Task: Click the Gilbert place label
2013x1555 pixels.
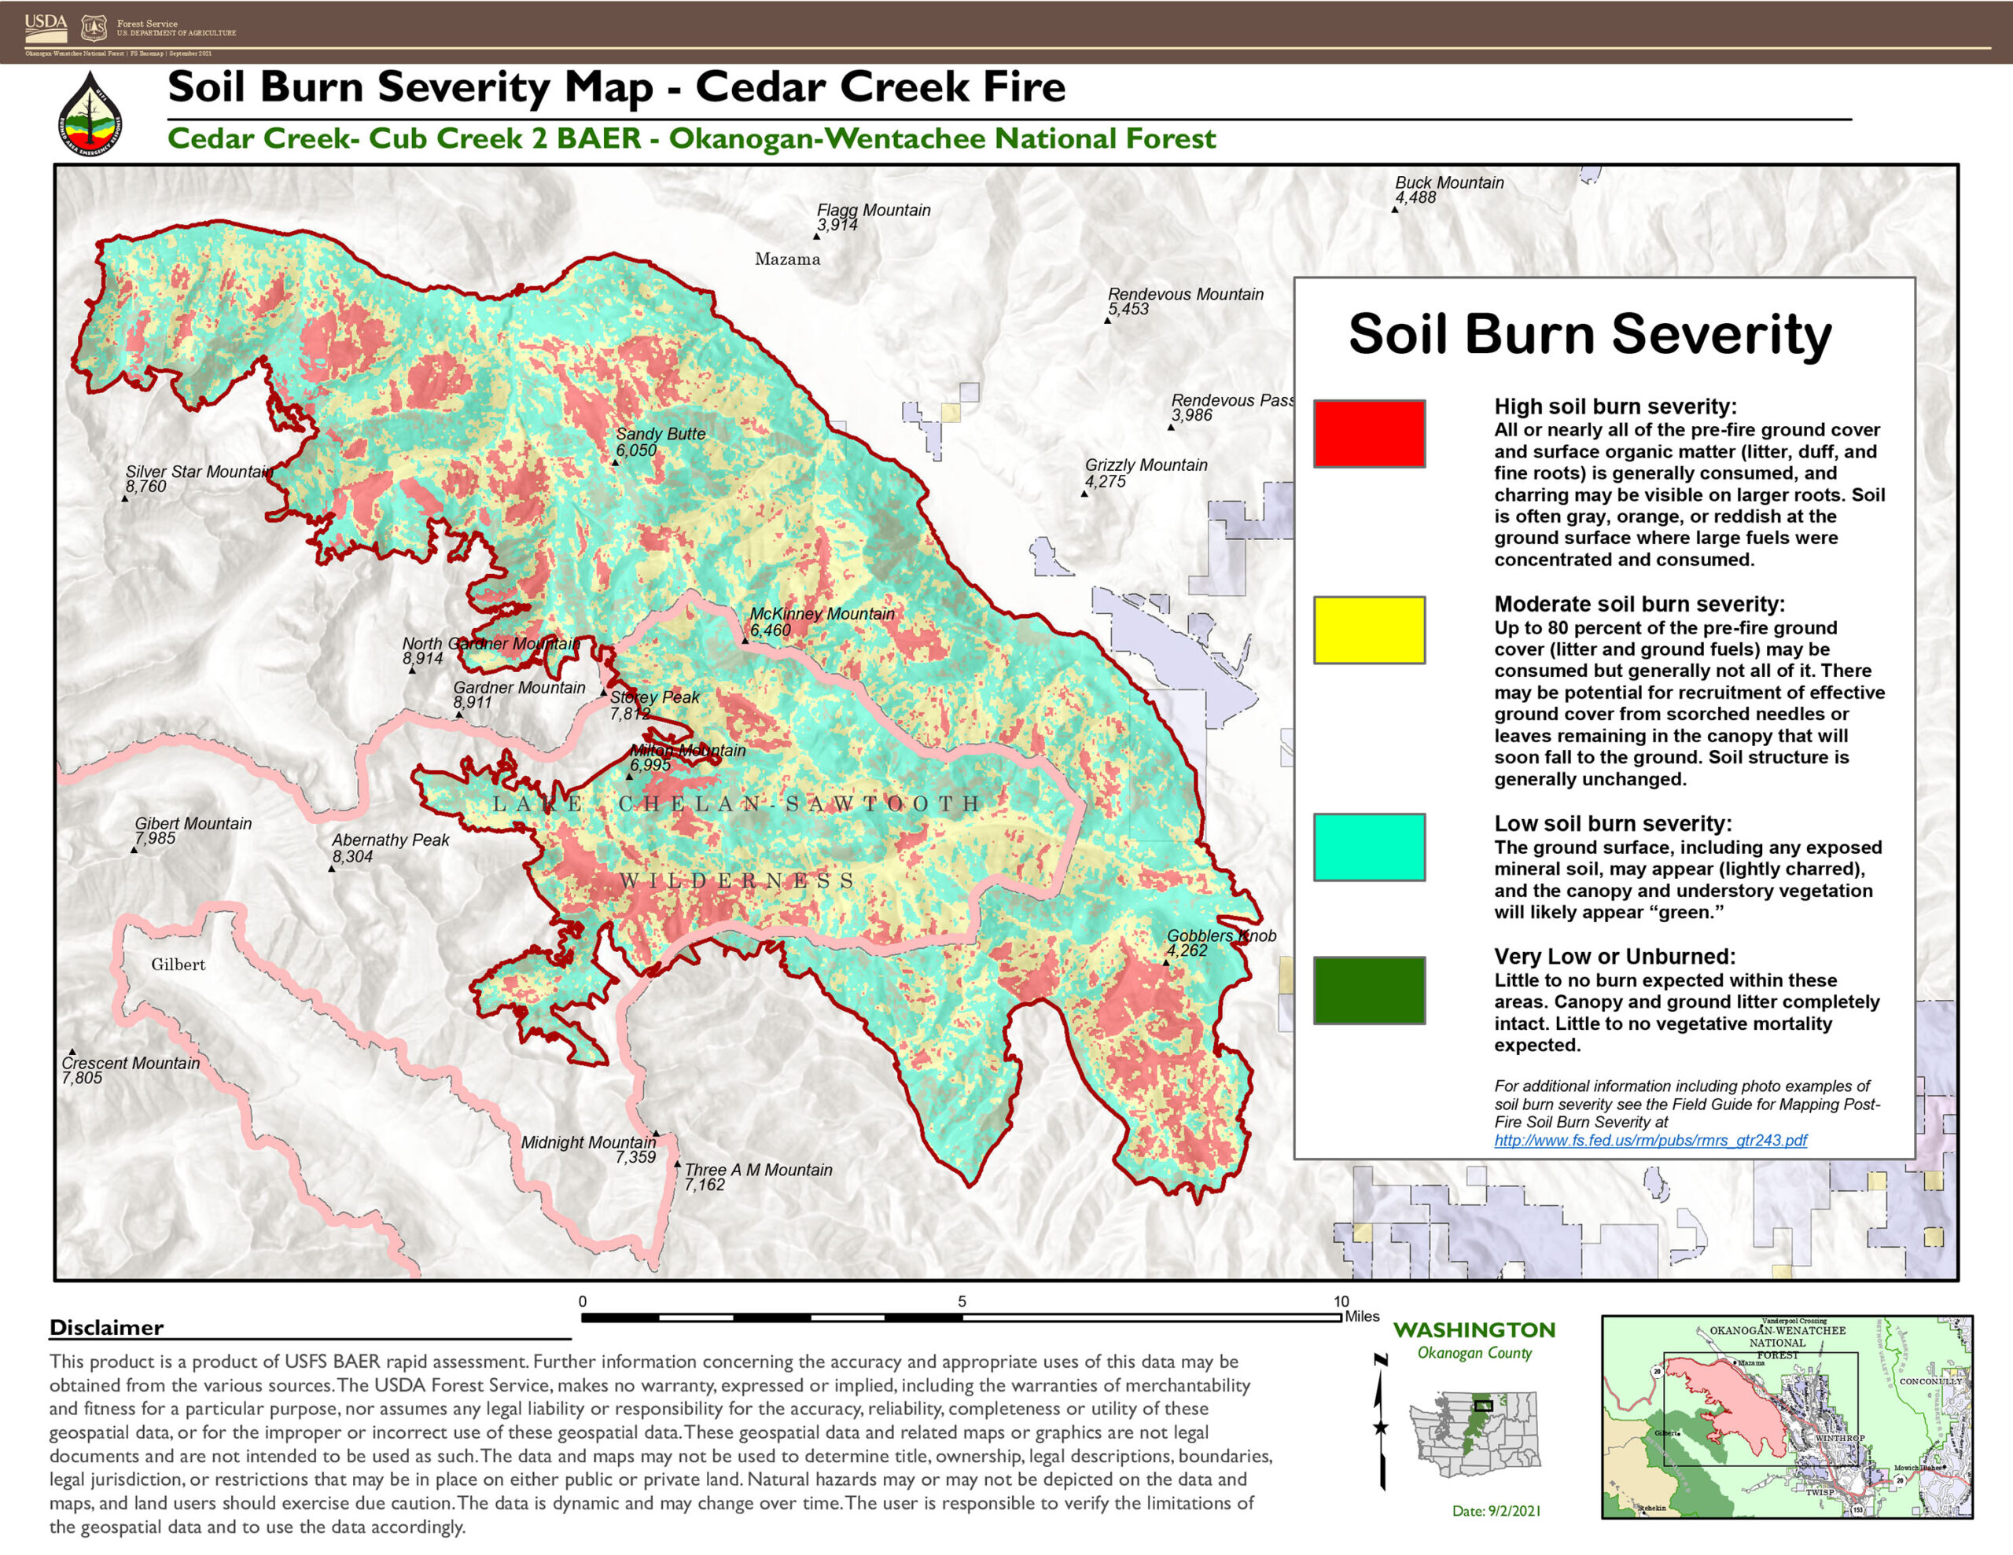Action: coord(178,964)
